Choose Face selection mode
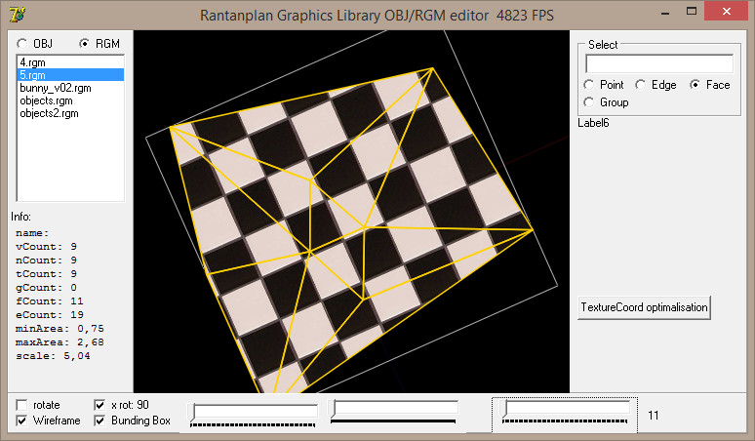 click(695, 85)
